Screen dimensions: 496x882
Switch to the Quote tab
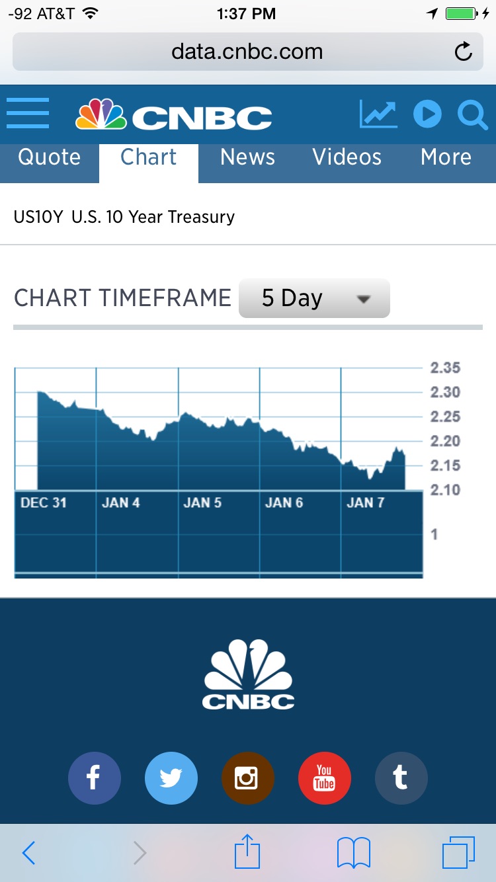coord(50,157)
